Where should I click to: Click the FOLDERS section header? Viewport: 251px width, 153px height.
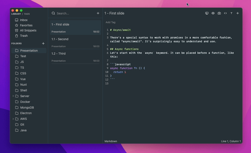(x=16, y=43)
